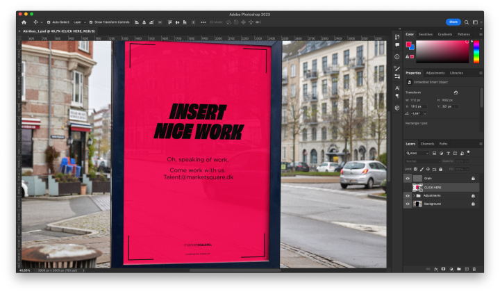Click the reset transform icon in Properties

(456, 92)
